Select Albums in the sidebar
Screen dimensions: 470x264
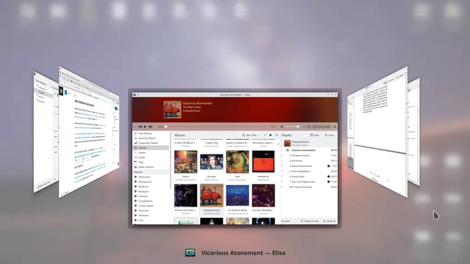pyautogui.click(x=151, y=148)
